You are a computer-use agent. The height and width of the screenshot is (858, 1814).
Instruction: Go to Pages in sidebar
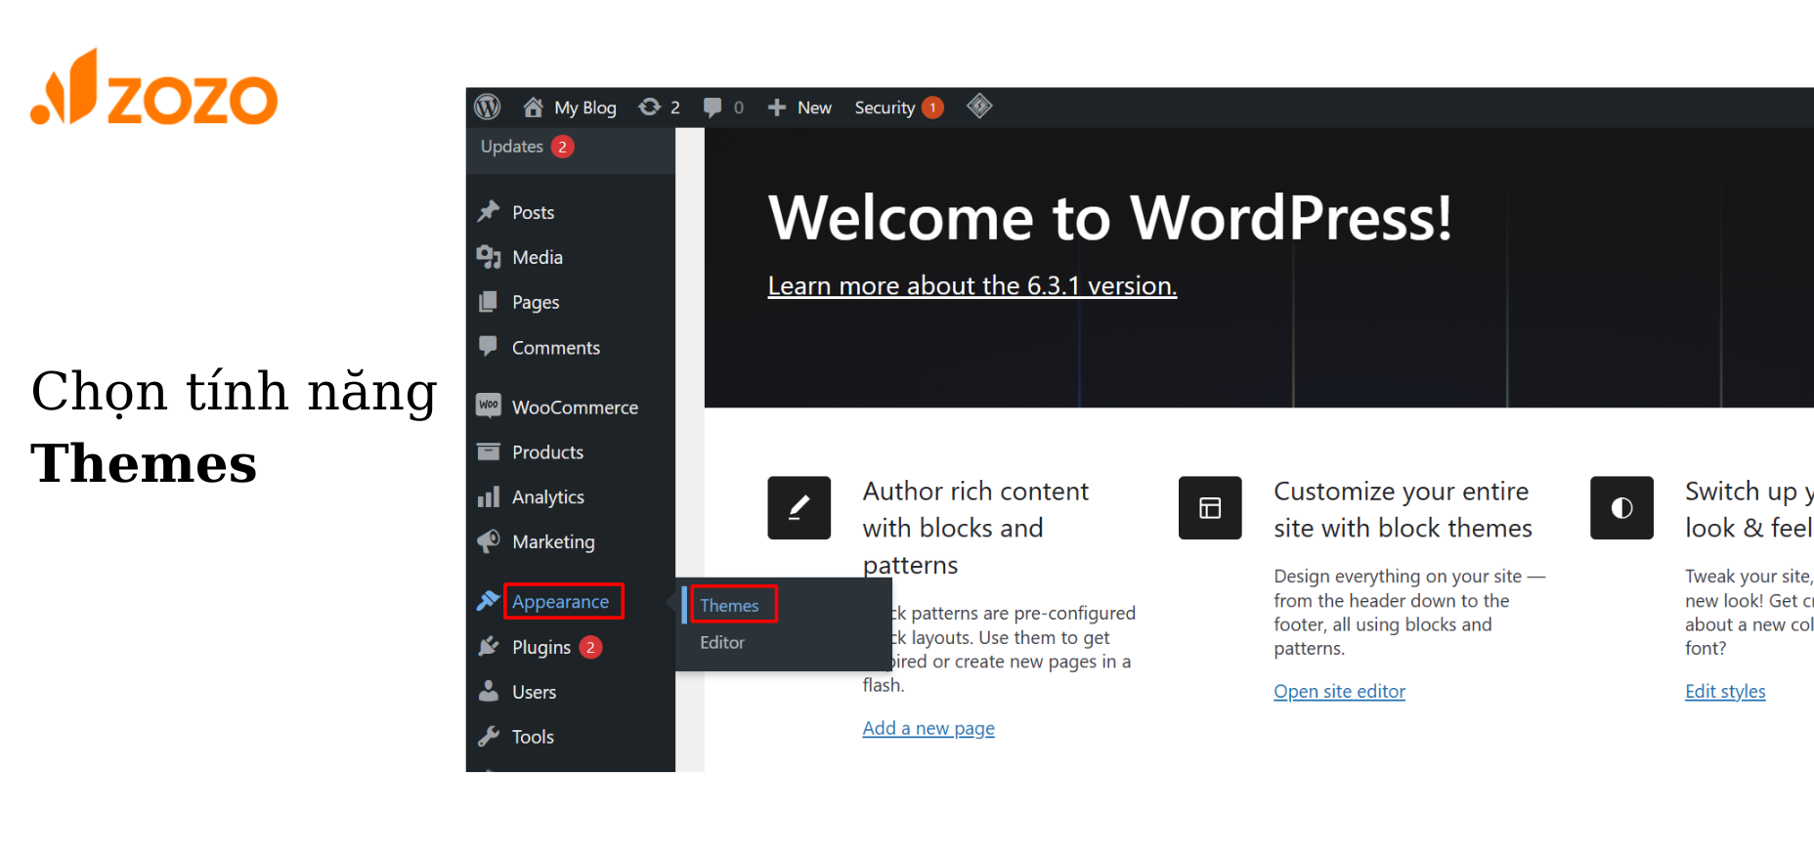tap(536, 303)
